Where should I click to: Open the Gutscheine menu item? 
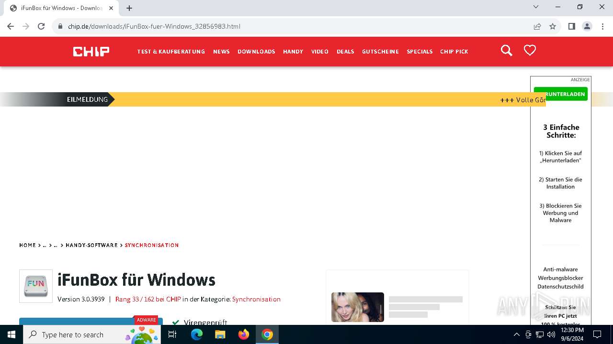(380, 52)
